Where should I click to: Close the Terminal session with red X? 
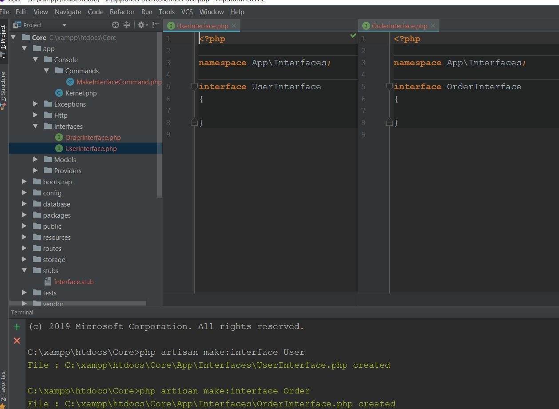(x=16, y=341)
